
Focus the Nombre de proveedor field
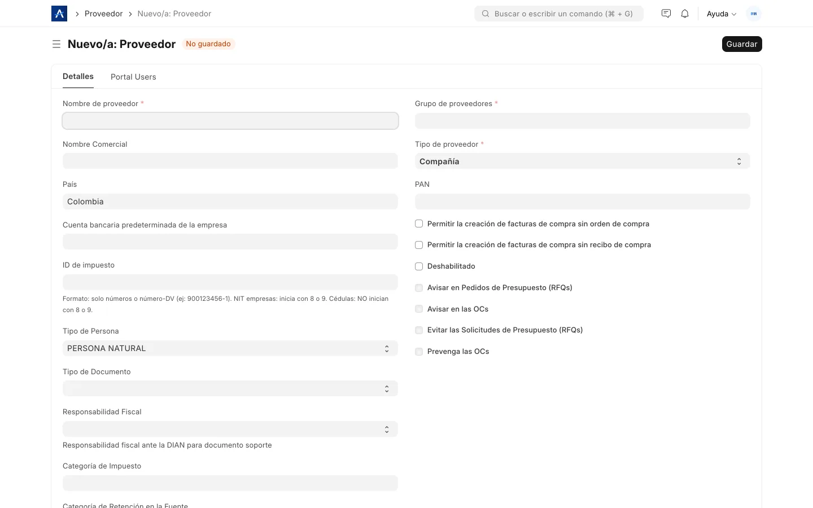(x=230, y=121)
